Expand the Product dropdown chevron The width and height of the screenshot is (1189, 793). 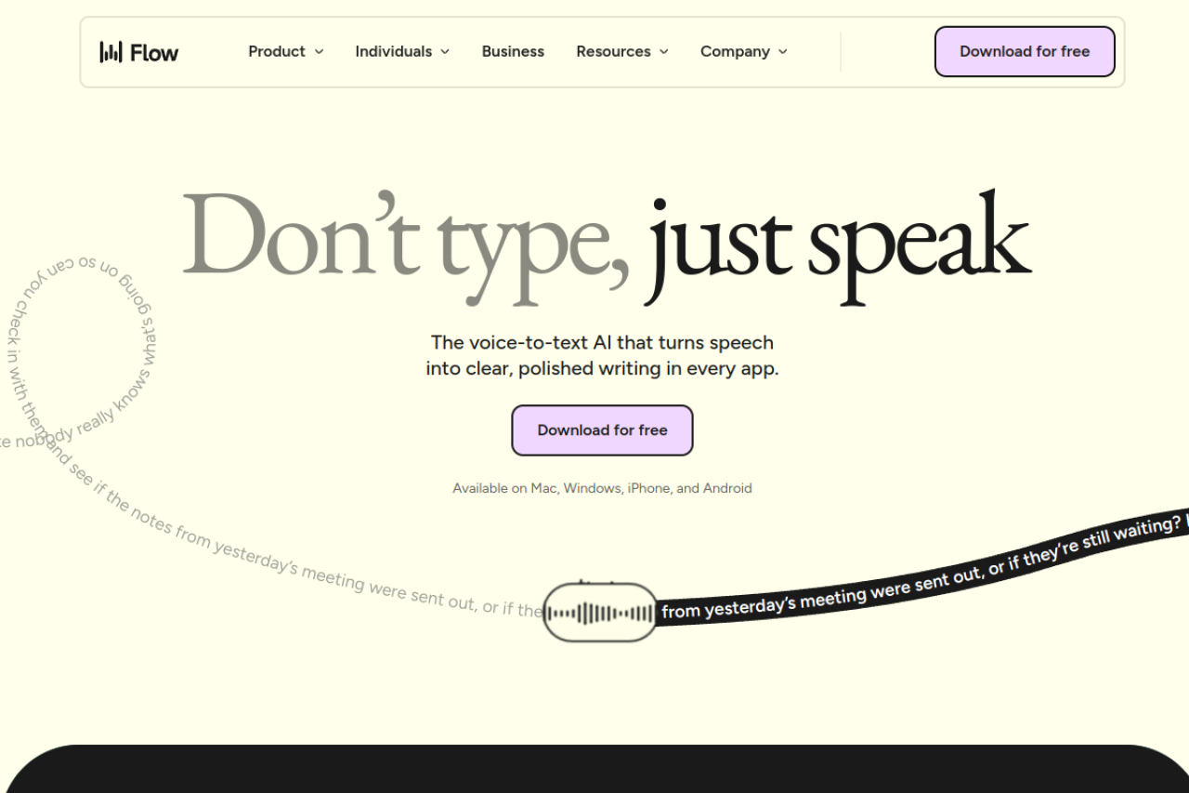pos(319,52)
